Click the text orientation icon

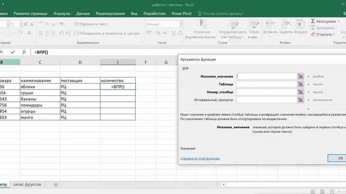point(62,24)
